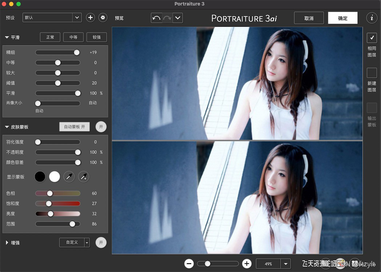Click the +19 精细 value
Viewport: 381px width, 272px height.
[93, 52]
